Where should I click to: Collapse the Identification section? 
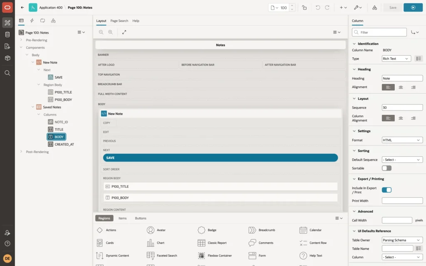[x=354, y=44]
